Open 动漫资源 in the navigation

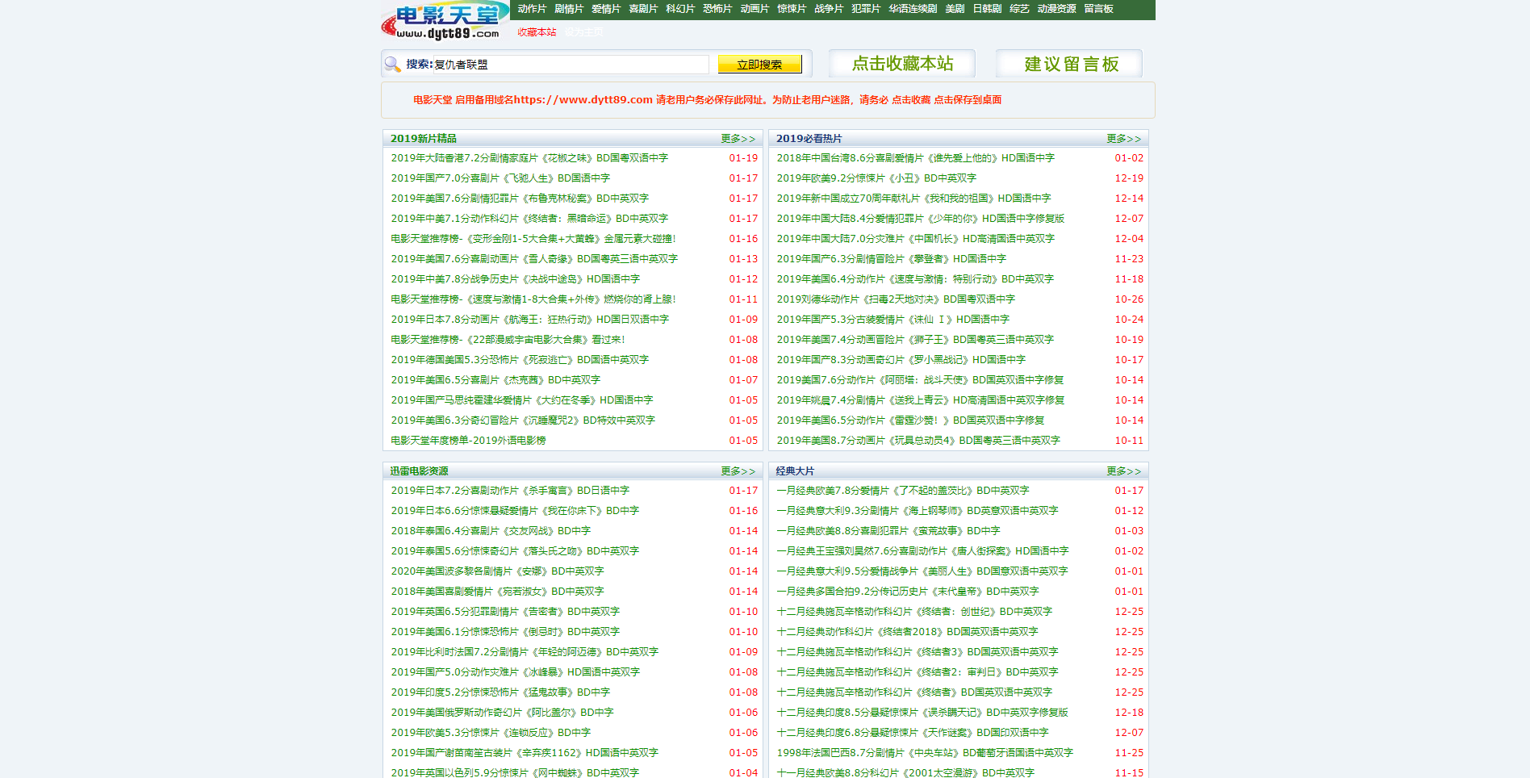coord(1056,9)
